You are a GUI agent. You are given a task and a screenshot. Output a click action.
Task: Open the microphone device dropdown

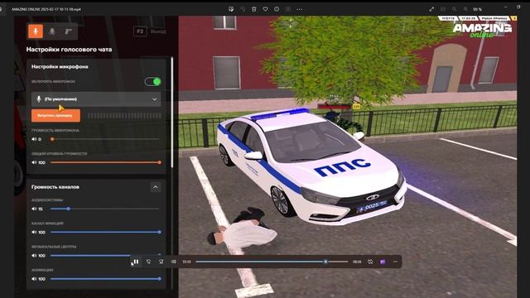[x=96, y=99]
